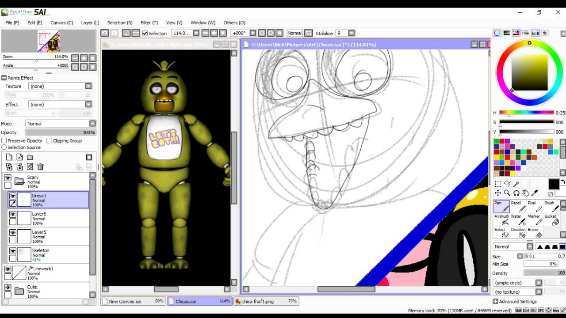Pick the magic wand tool
Screen dimensions: 566x318
point(516,184)
